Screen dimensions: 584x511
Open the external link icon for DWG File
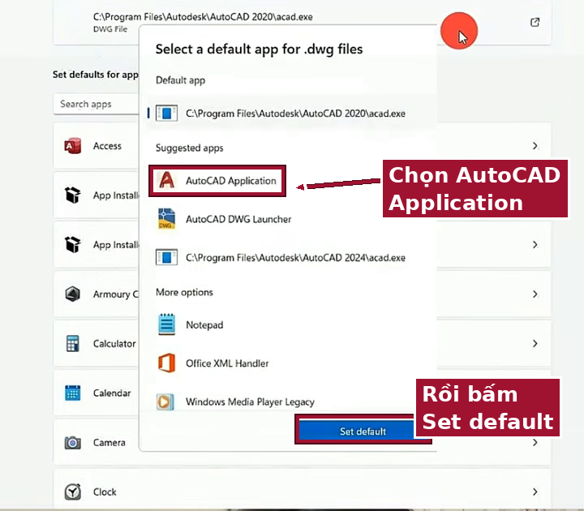point(535,23)
